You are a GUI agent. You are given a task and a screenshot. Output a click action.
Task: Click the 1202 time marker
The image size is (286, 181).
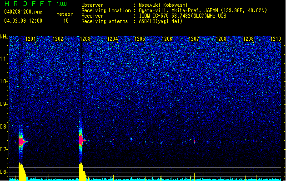click(x=58, y=38)
